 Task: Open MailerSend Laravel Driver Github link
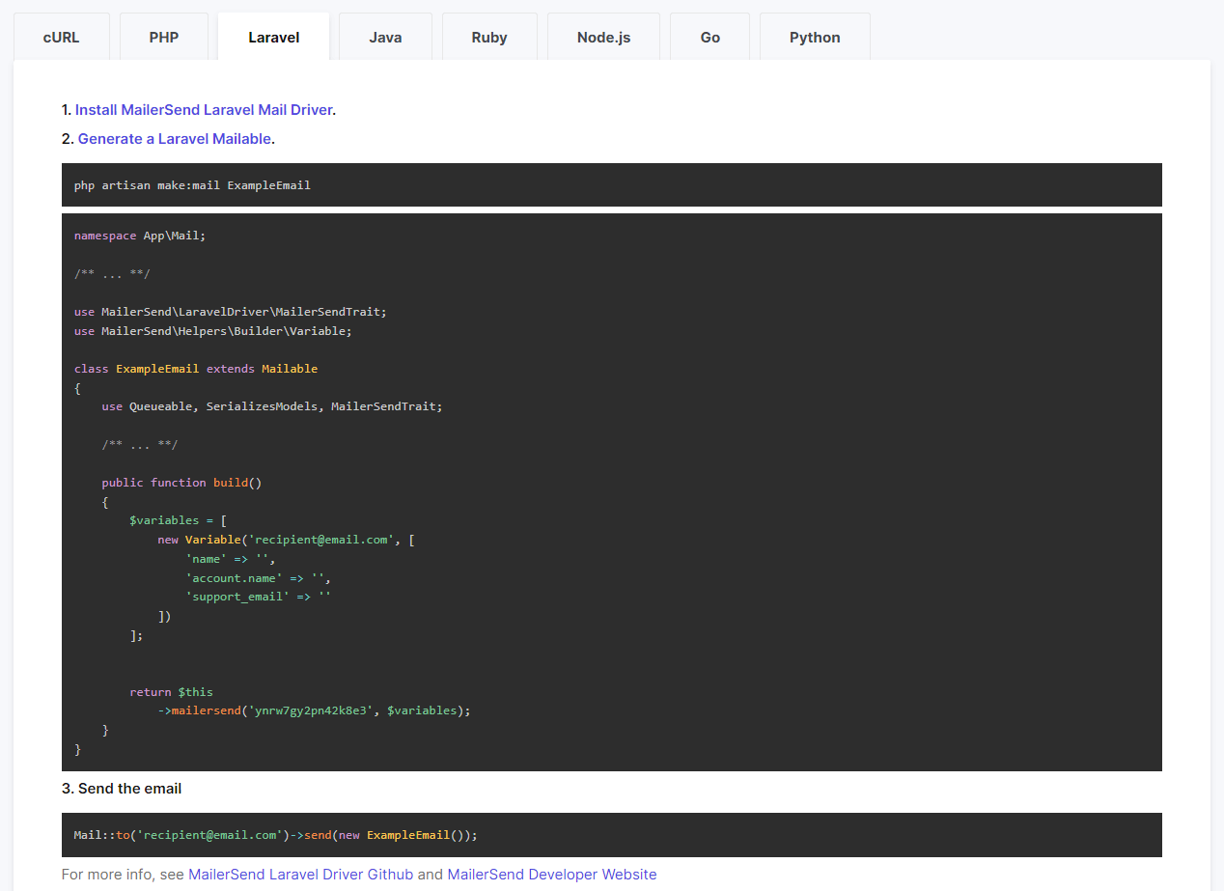(301, 875)
